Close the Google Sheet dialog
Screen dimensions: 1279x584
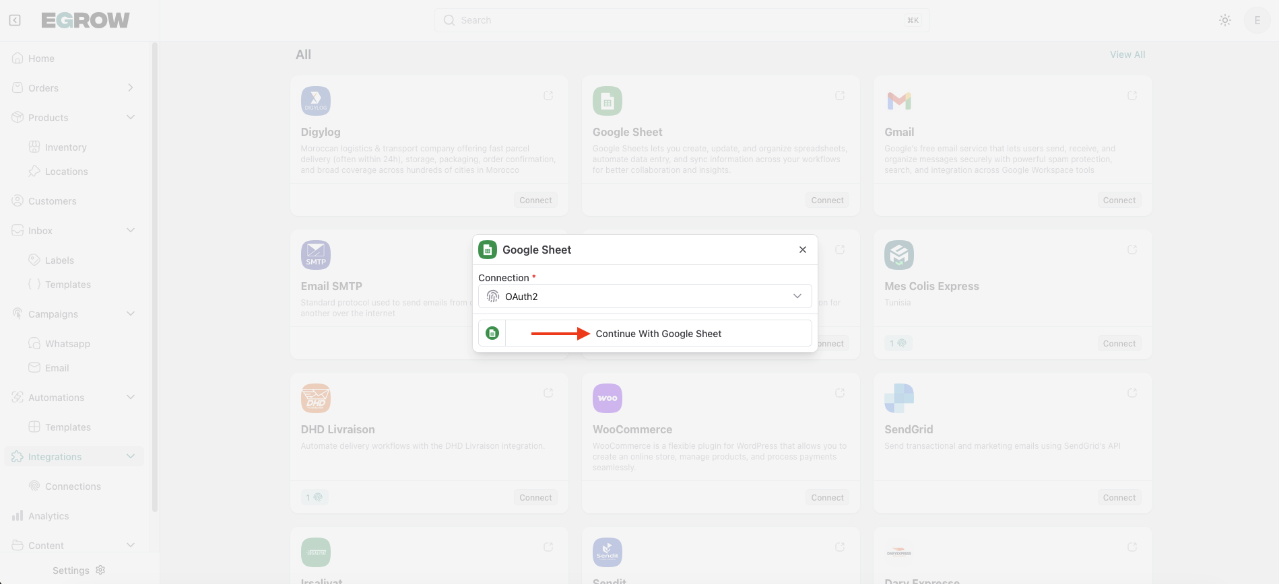point(802,250)
